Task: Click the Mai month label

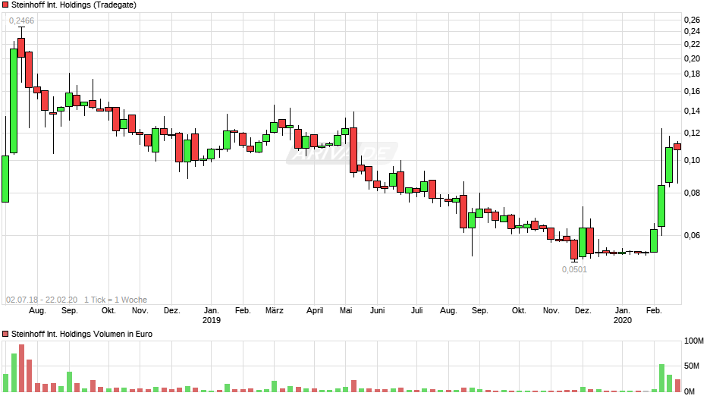Action: pos(346,310)
